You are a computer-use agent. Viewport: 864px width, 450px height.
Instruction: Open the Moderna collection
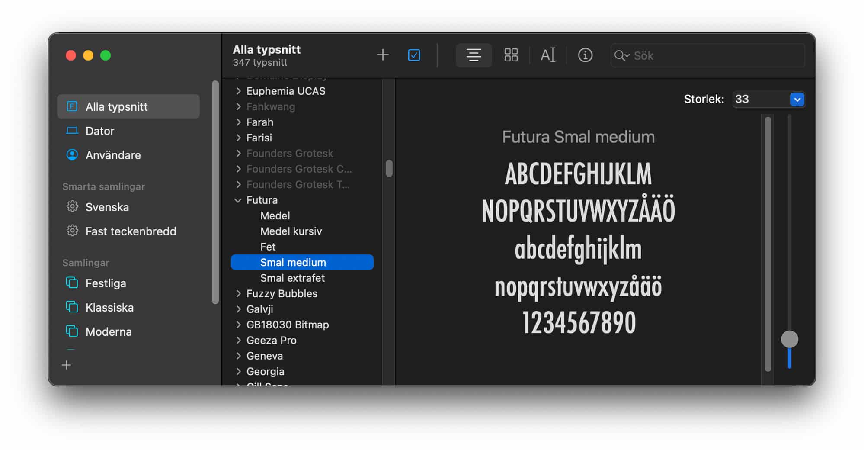pos(128,331)
